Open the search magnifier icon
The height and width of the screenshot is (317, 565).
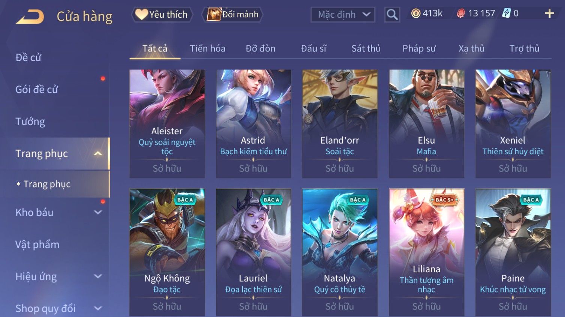tap(392, 15)
